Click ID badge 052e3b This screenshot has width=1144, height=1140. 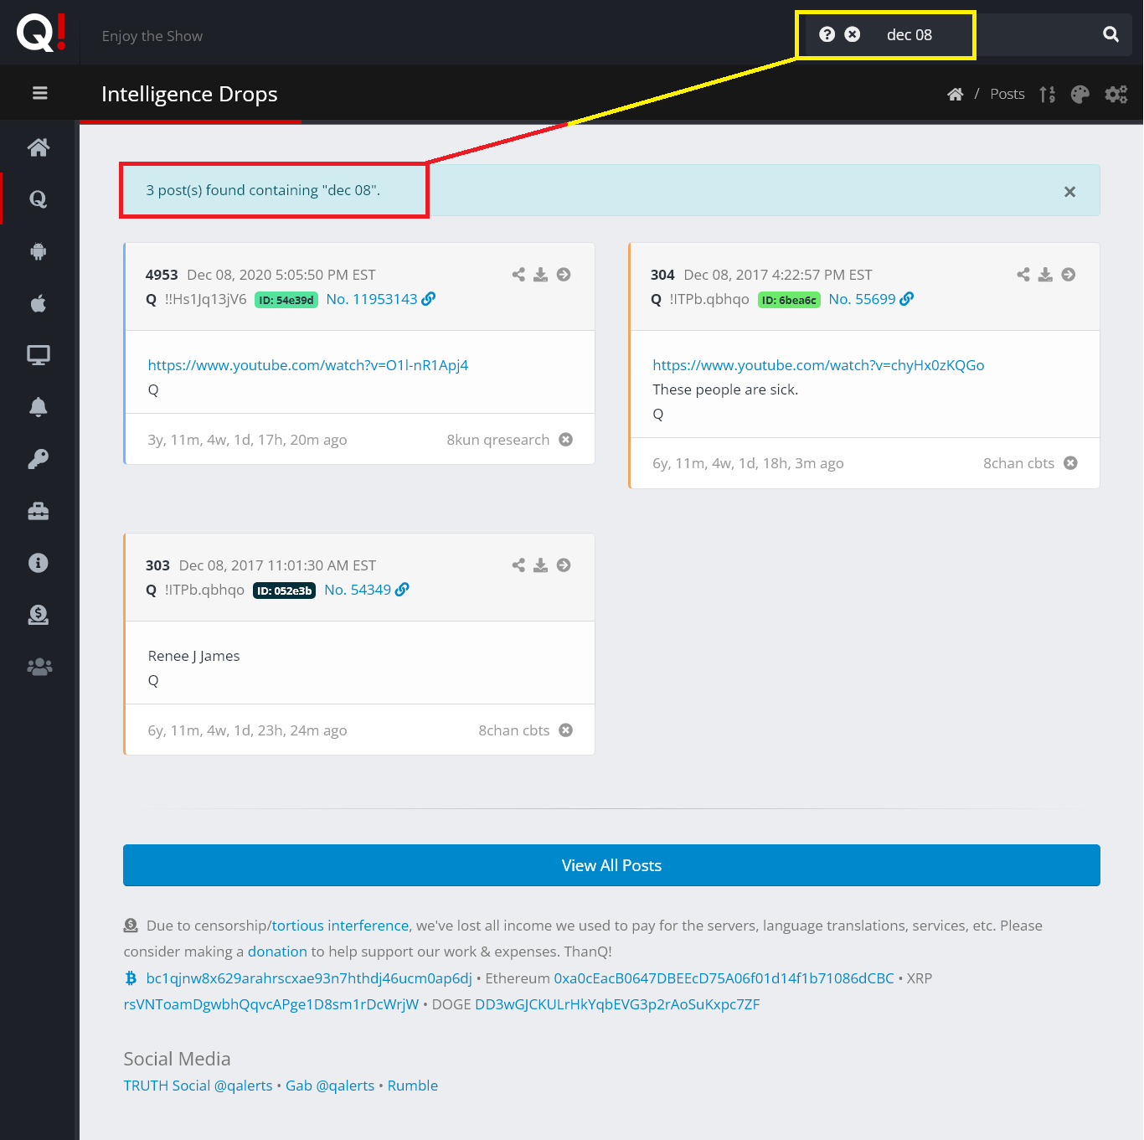pyautogui.click(x=285, y=591)
